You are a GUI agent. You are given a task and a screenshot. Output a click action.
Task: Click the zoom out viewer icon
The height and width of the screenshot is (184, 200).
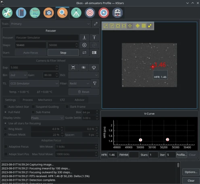point(112,26)
